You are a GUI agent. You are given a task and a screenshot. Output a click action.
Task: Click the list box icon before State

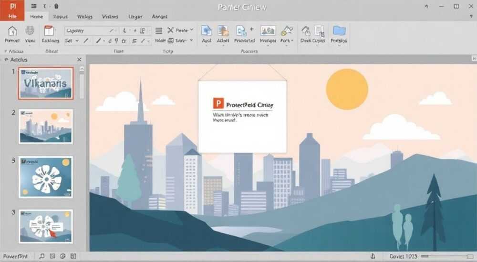coord(171,40)
